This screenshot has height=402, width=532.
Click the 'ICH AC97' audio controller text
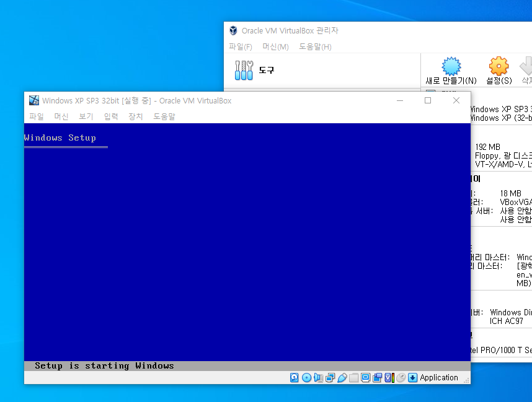506,321
